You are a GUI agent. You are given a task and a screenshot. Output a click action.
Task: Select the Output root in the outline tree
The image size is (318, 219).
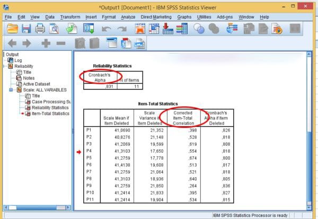tap(12, 55)
